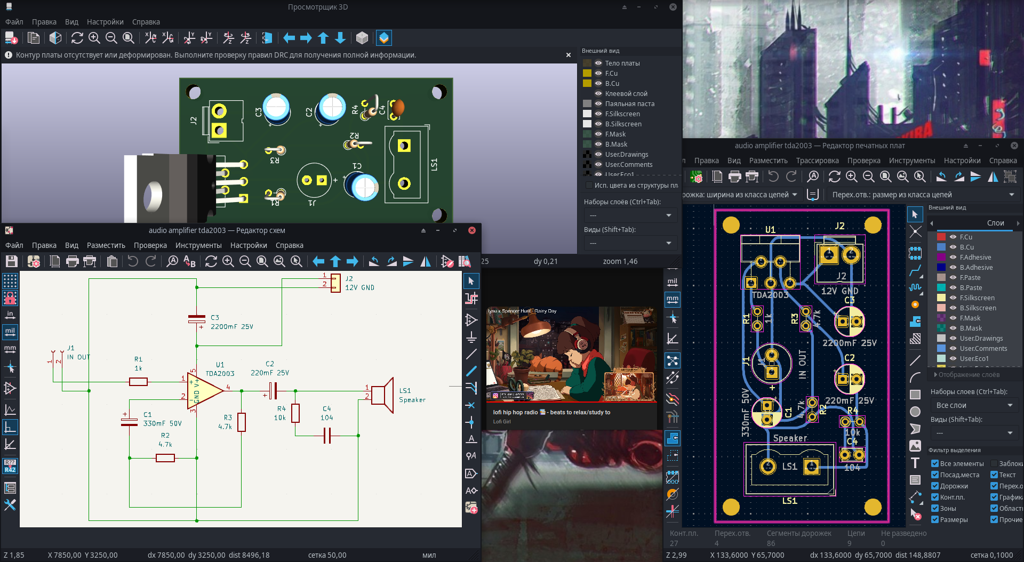The height and width of the screenshot is (562, 1024).
Task: Toggle orthographic cube icon in 3D viewer
Action: pos(362,38)
